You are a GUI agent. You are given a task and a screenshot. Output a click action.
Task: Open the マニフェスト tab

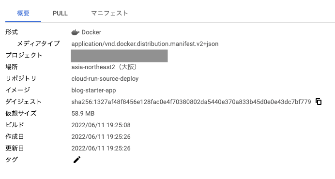pyautogui.click(x=109, y=13)
